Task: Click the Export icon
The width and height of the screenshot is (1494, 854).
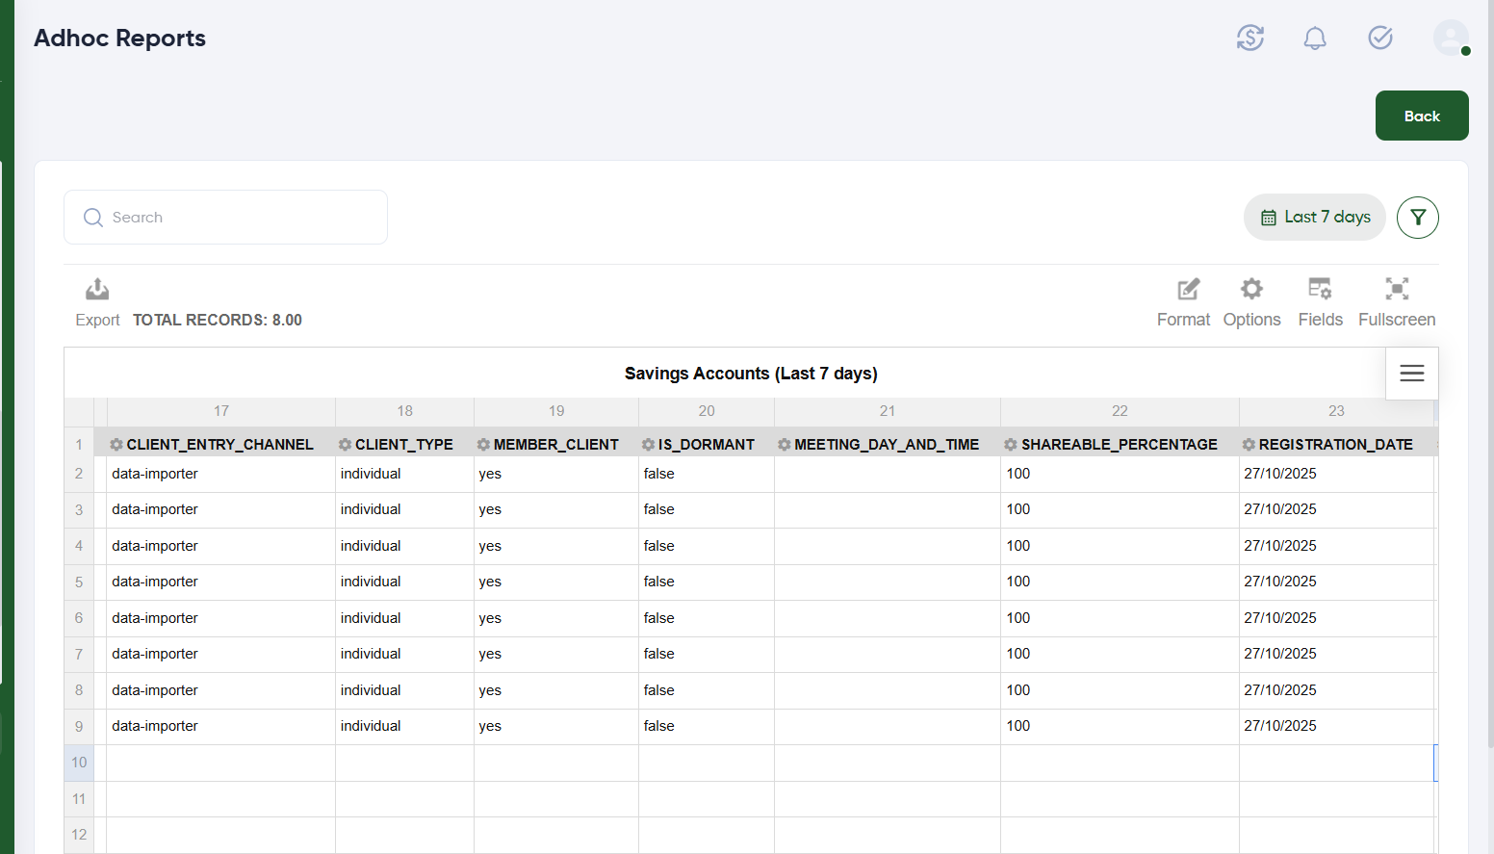Action: pos(97,290)
